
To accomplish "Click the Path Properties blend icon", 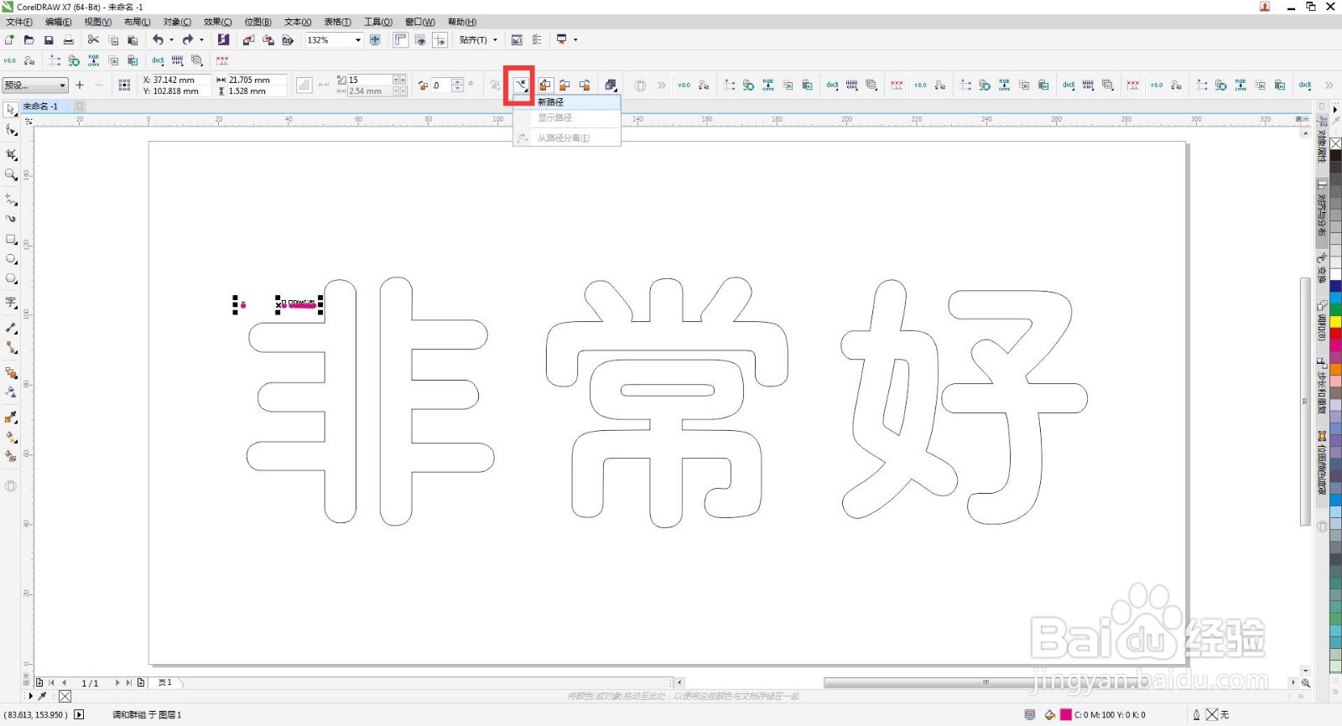I will pyautogui.click(x=521, y=85).
